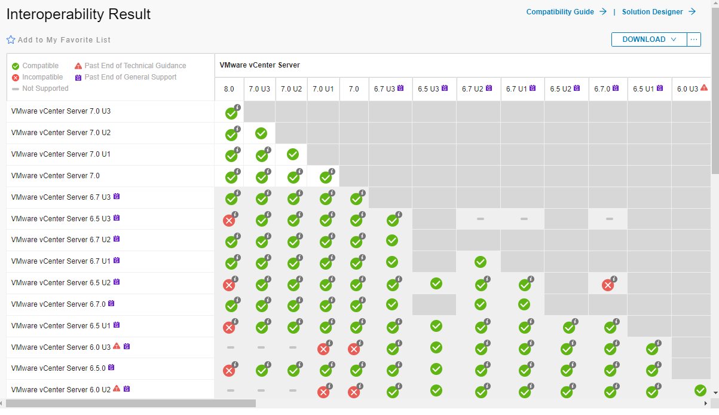
Task: Click the horizontal scrollbar right arrow
Action: point(707,404)
